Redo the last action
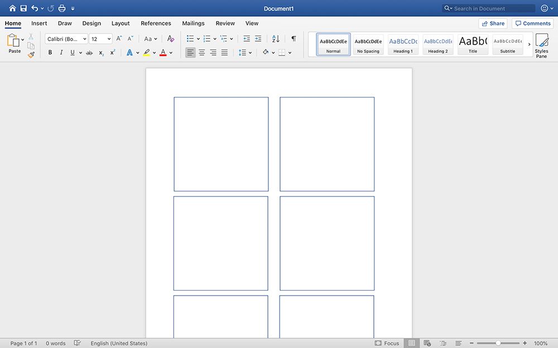The image size is (558, 348). pos(51,8)
